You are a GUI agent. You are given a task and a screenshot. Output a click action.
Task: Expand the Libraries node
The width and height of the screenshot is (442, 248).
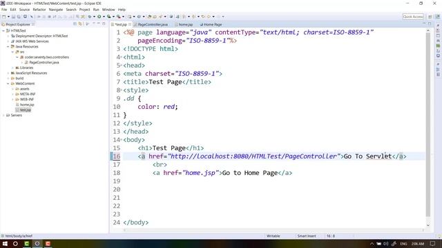tap(12, 68)
